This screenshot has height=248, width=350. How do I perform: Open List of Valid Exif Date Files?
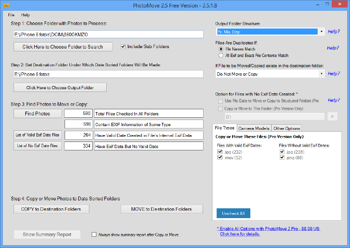37,135
